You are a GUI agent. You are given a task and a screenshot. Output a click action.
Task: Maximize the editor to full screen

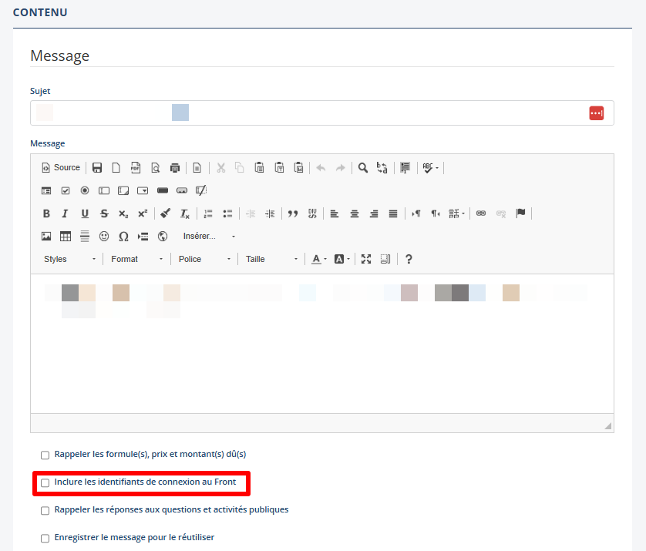pos(366,259)
